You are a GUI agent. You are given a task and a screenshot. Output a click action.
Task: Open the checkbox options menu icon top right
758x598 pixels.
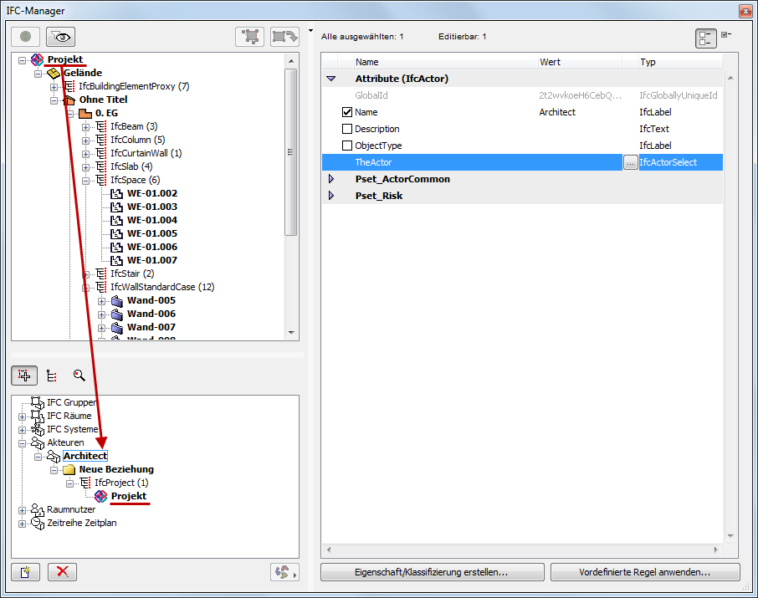tap(725, 34)
